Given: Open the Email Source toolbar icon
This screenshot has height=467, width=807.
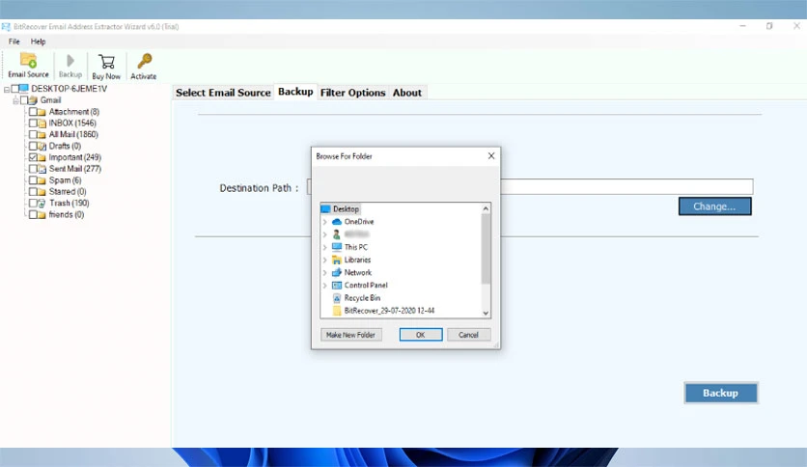Looking at the screenshot, I should pos(28,61).
